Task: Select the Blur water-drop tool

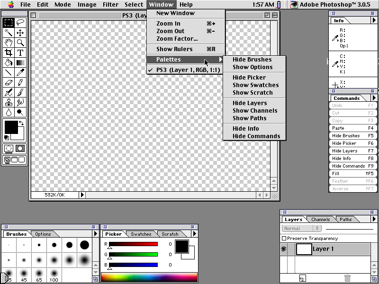Action: (x=9, y=112)
